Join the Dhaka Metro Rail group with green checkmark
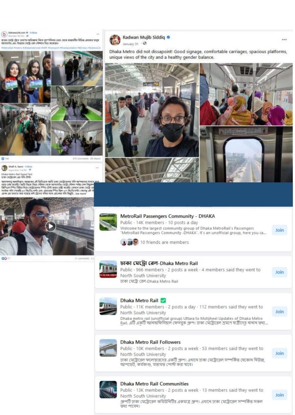The width and height of the screenshot is (295, 415). 279,312
